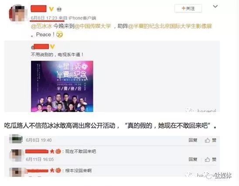The width and height of the screenshot is (239, 186).
Task: Open @半夏的纪念北京国际大学生影像展 link
Action: coord(170,26)
